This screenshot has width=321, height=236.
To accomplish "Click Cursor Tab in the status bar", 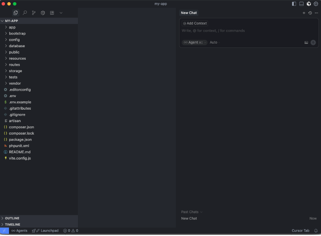I will pyautogui.click(x=301, y=231).
